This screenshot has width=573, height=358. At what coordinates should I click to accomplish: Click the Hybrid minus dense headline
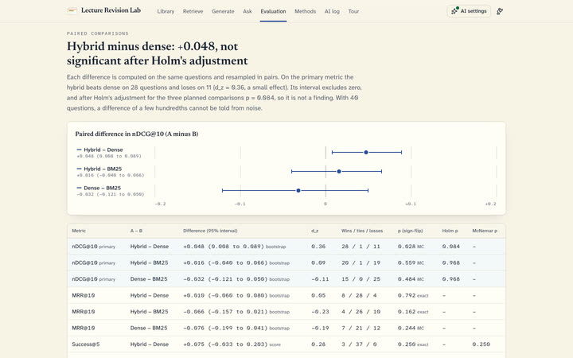pyautogui.click(x=157, y=53)
